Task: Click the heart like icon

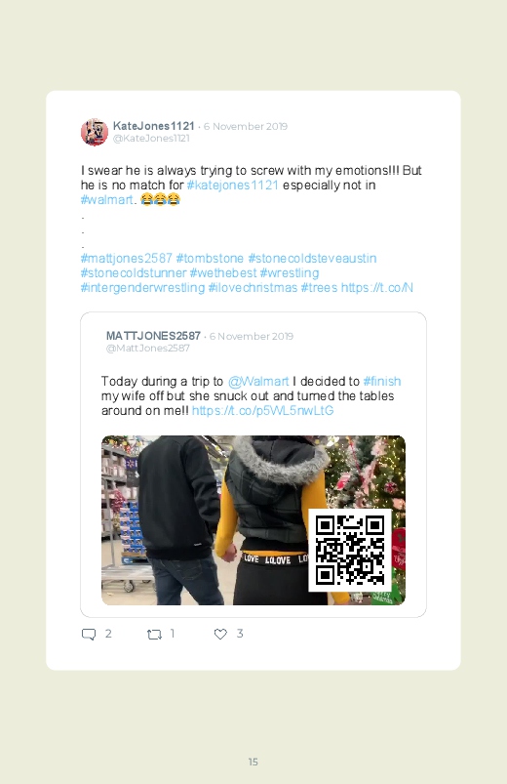Action: click(220, 634)
